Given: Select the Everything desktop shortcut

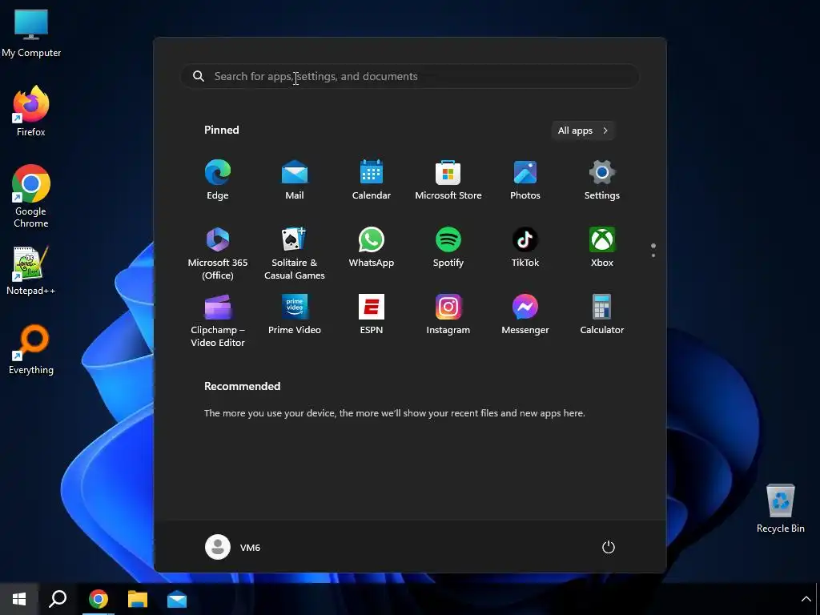Looking at the screenshot, I should [x=31, y=350].
